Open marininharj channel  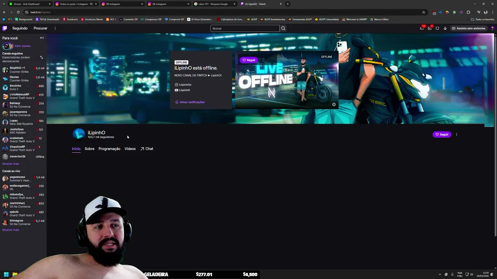click(23, 205)
